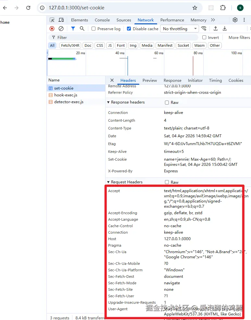This screenshot has width=251, height=320.
Task: Filter requests by CSS
Action: click(100, 45)
